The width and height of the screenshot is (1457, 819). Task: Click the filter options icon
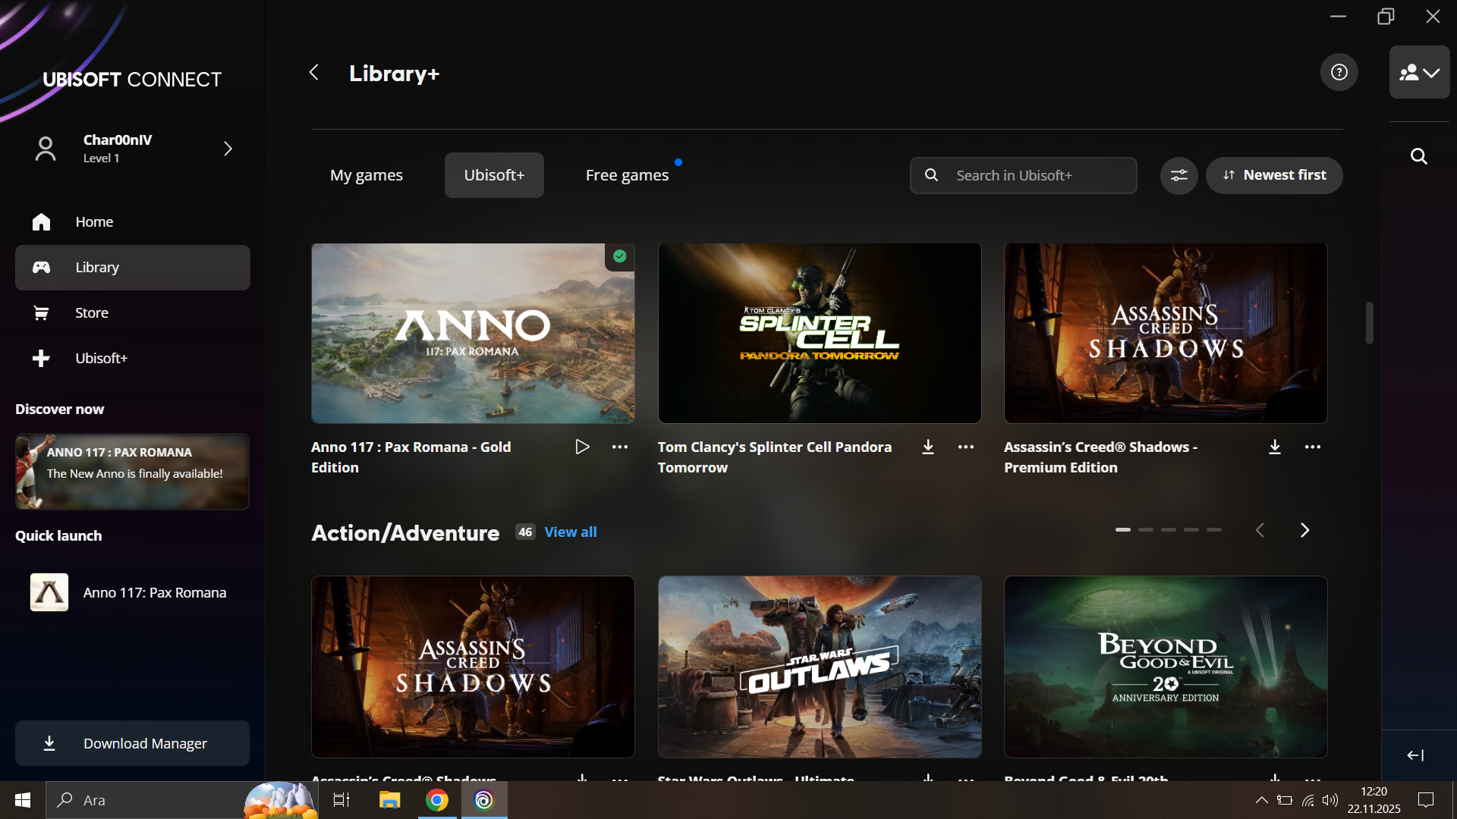point(1179,175)
